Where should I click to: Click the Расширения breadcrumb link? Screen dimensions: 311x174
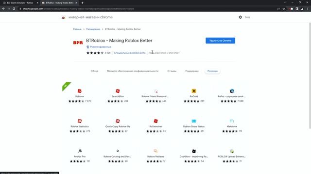93,29
